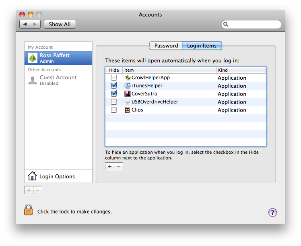Click the CoverSutra app icon

(127, 94)
